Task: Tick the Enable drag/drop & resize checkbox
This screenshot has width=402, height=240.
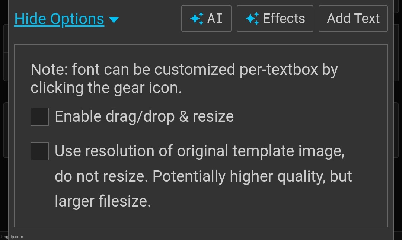Action: [x=39, y=117]
